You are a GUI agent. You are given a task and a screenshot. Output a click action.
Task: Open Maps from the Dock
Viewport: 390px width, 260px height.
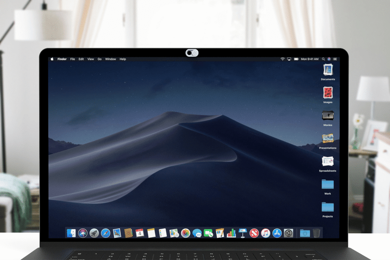pyautogui.click(x=174, y=233)
